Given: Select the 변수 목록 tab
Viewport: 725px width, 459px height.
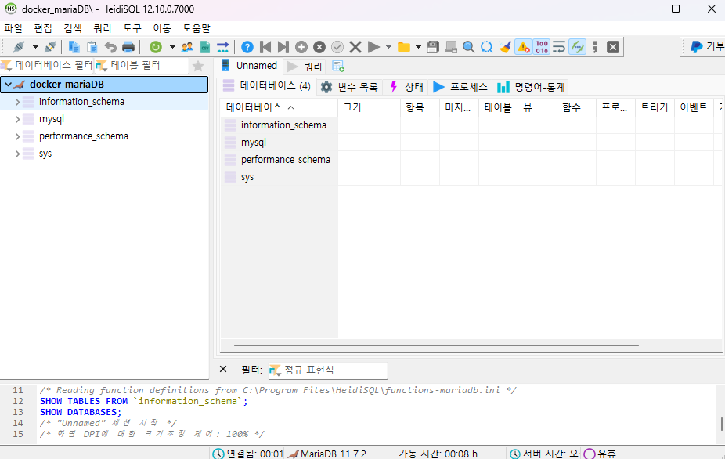Looking at the screenshot, I should (x=349, y=87).
